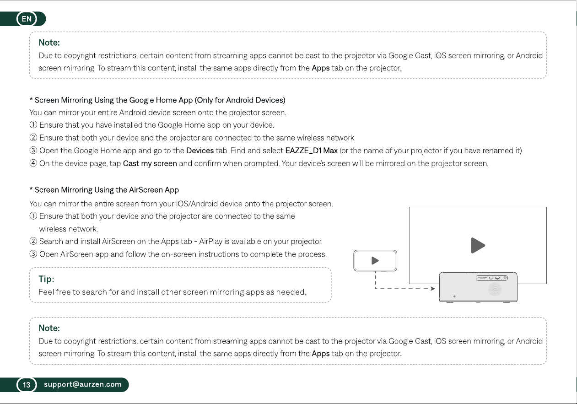
Task: Open the support@aurzen.com email link
Action: [83, 384]
